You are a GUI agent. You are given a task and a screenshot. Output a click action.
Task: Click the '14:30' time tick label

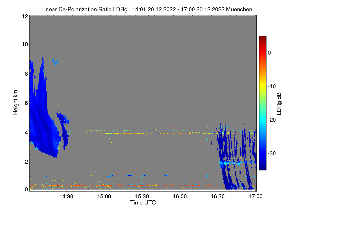(x=66, y=197)
